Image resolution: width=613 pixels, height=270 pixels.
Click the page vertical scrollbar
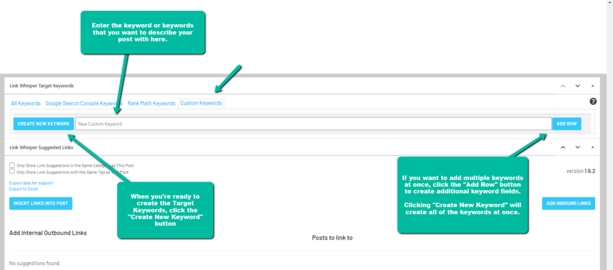pos(609,135)
